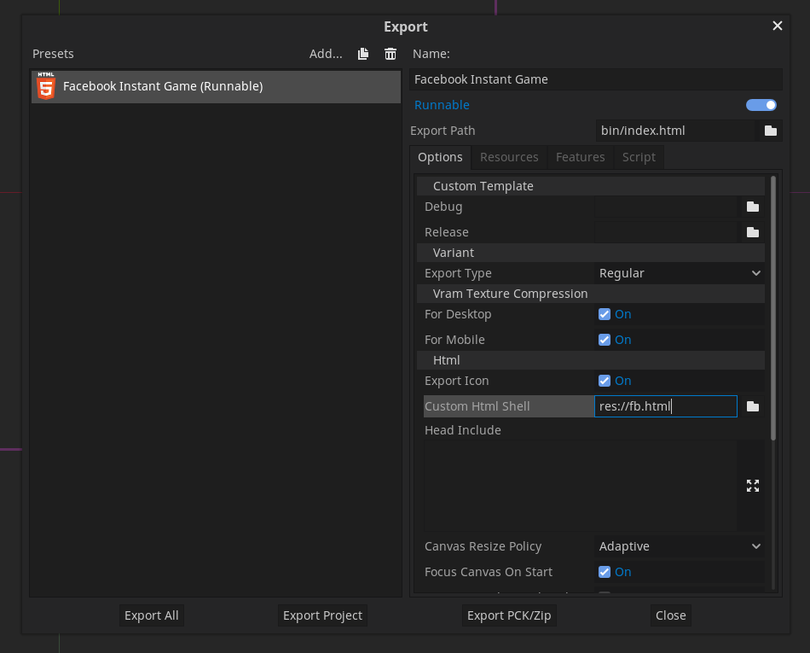Viewport: 810px width, 653px height.
Task: Collapse the Vram Texture Compression section
Action: click(591, 294)
